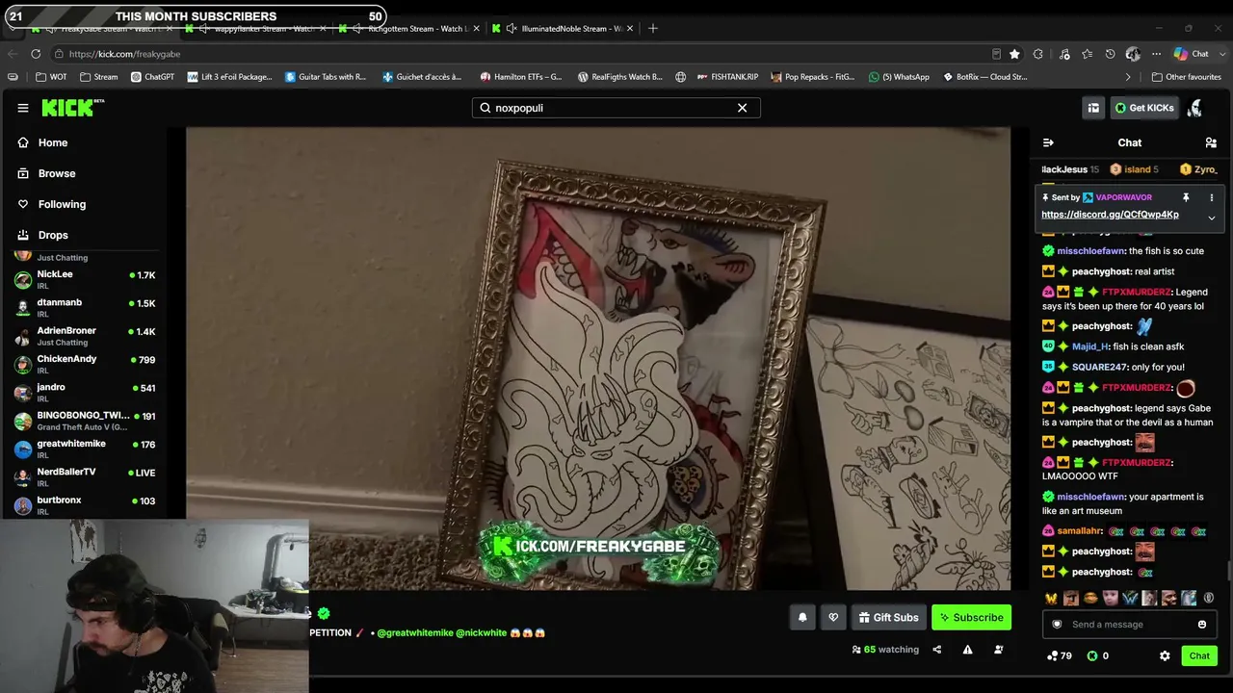Open chat users list icon

tap(1211, 142)
